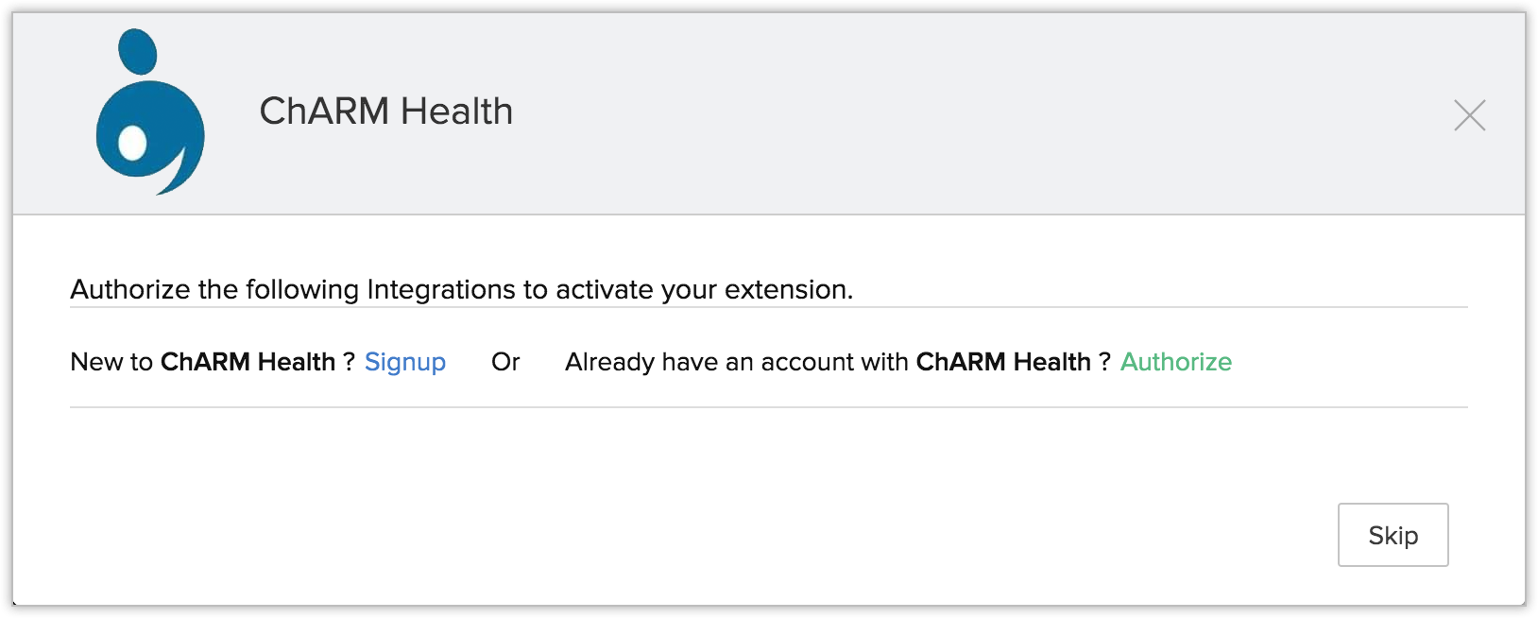Screen dimensions: 1538x618
Task: Click the question mark before Signup
Action: pyautogui.click(x=348, y=362)
